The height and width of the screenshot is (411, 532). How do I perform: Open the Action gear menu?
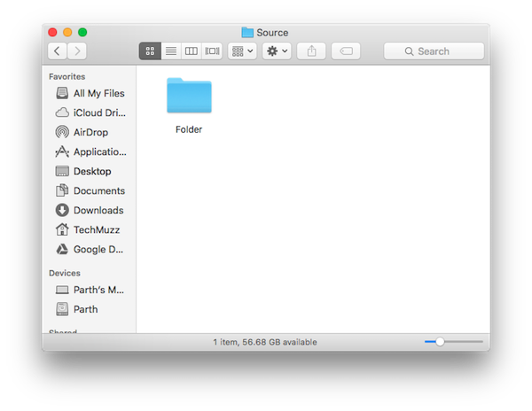click(x=277, y=51)
